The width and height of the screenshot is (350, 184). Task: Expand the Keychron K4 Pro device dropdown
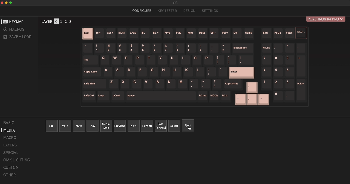(325, 19)
